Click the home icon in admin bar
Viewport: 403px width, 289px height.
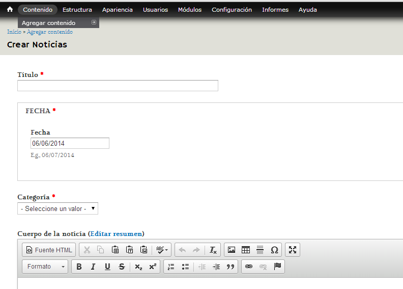(9, 10)
